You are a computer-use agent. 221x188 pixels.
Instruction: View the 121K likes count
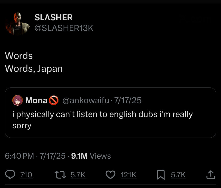(128, 175)
